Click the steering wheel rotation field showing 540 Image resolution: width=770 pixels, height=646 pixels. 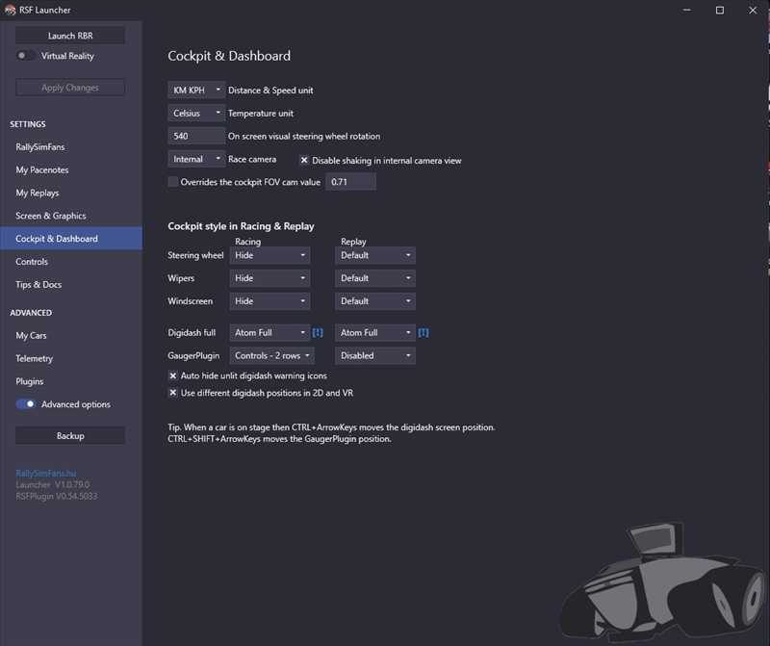[x=196, y=137]
